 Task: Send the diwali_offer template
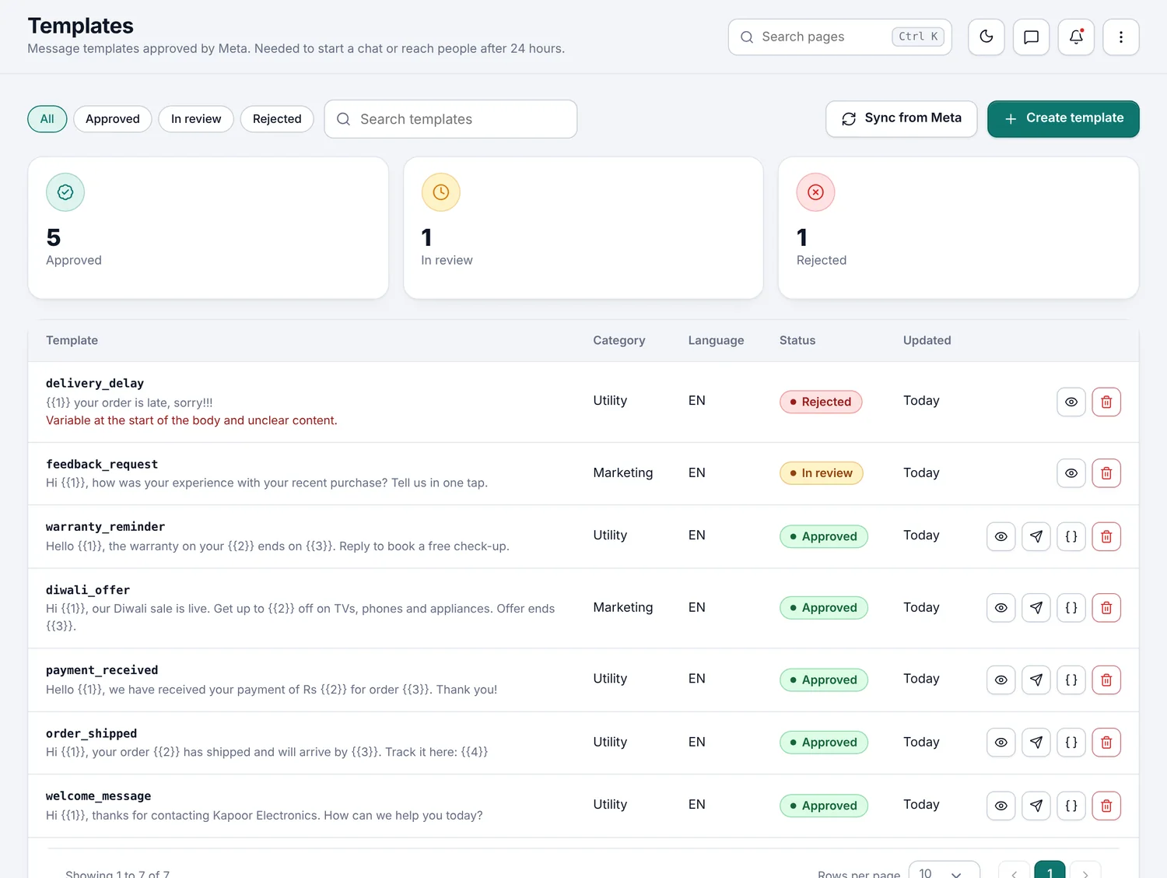point(1036,608)
